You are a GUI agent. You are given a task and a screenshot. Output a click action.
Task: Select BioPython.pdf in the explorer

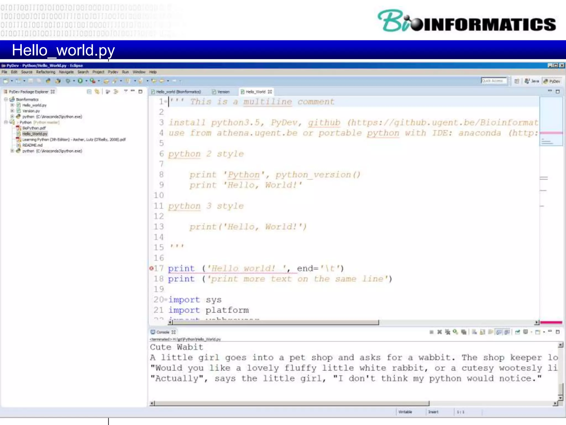(34, 128)
